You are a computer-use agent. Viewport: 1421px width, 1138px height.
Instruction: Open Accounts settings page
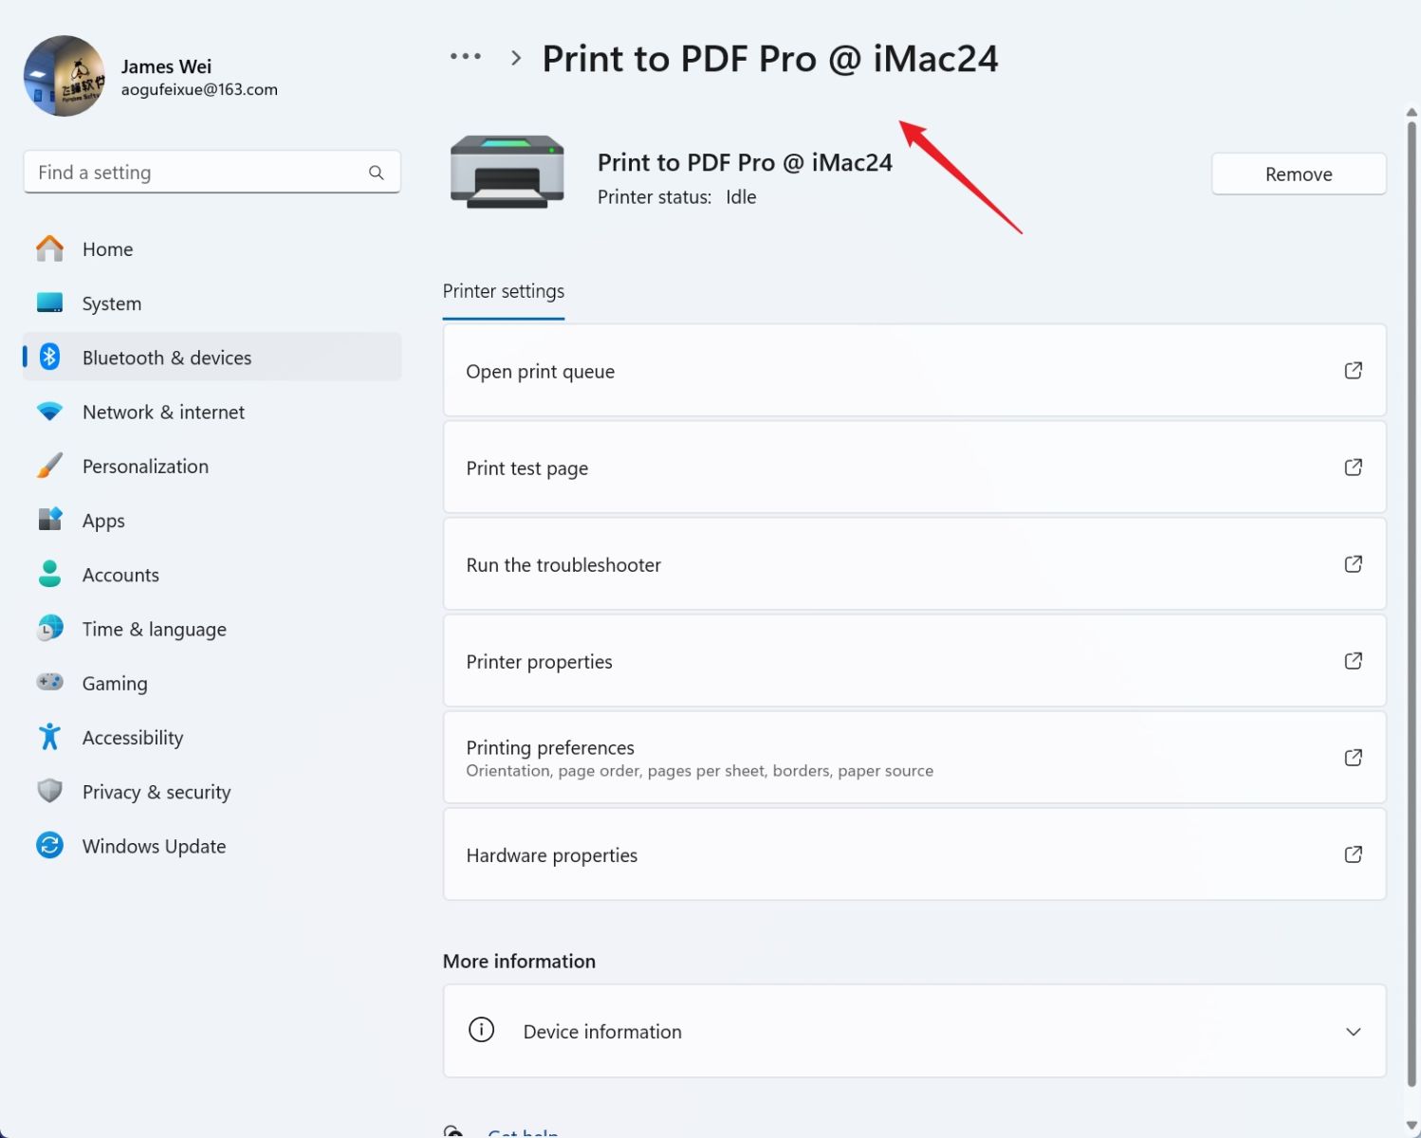pos(212,574)
